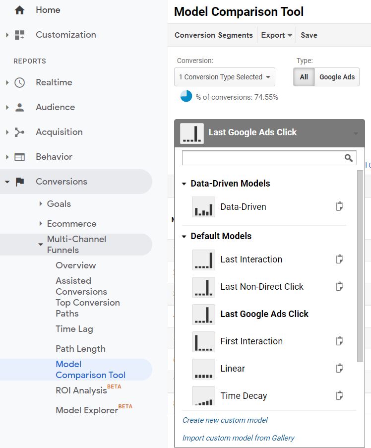Viewport: 371px width, 448px height.
Task: Open the Export dropdown menu
Action: (277, 35)
